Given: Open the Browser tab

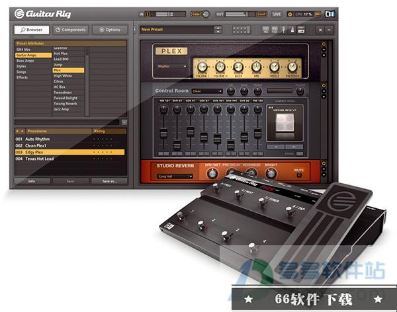Looking at the screenshot, I should (x=32, y=30).
